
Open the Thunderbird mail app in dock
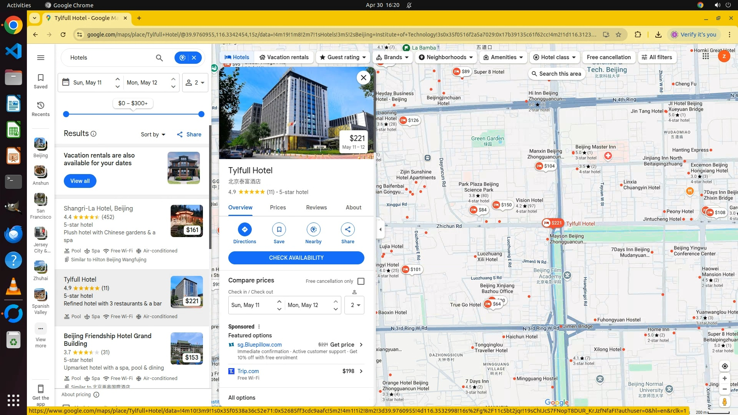[13, 234]
